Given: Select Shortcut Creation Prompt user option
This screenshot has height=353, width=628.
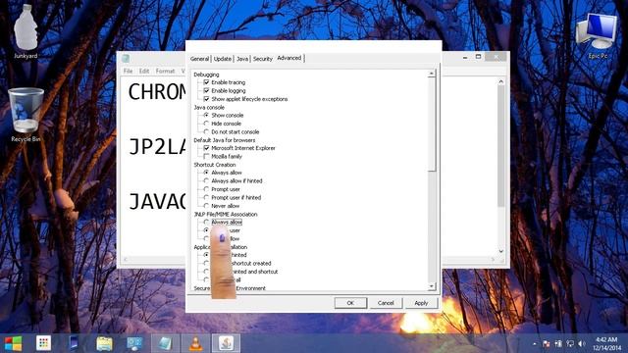Looking at the screenshot, I should click(x=206, y=189).
